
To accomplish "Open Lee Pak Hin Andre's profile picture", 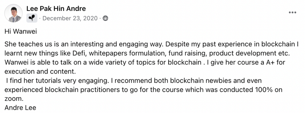I will 14,13.
